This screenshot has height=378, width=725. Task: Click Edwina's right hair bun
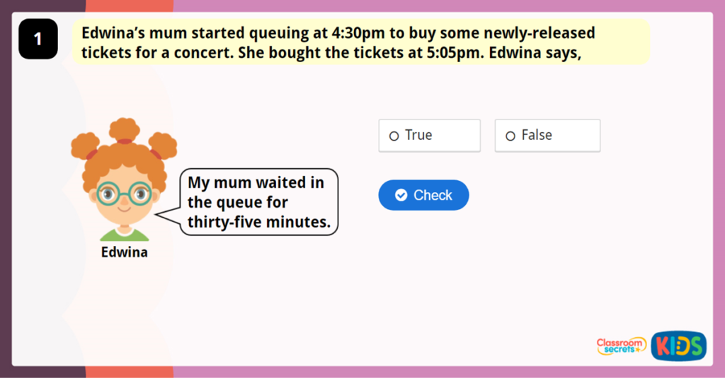[x=163, y=146]
